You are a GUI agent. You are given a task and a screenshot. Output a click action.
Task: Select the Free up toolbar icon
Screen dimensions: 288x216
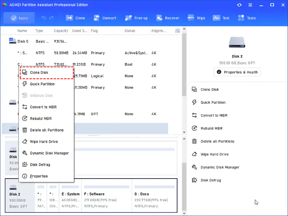pyautogui.click(x=129, y=18)
